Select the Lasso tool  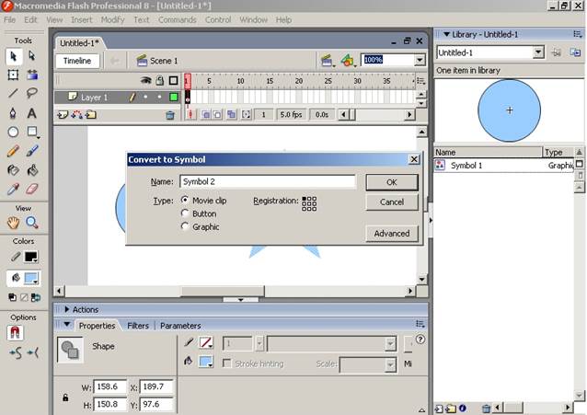32,93
